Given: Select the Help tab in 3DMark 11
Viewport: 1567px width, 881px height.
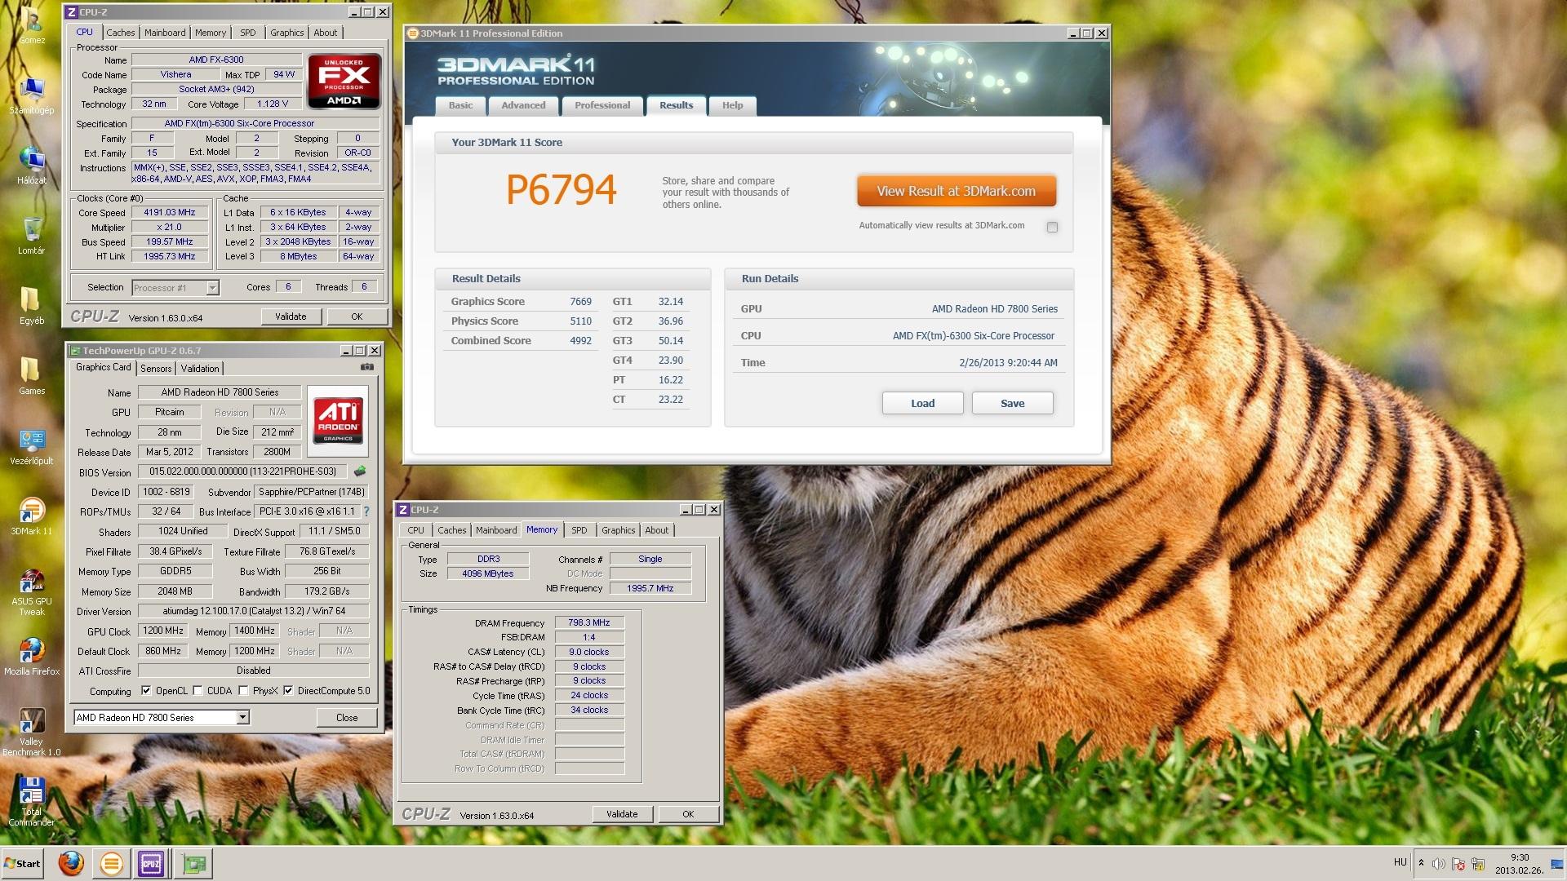Looking at the screenshot, I should 732,105.
